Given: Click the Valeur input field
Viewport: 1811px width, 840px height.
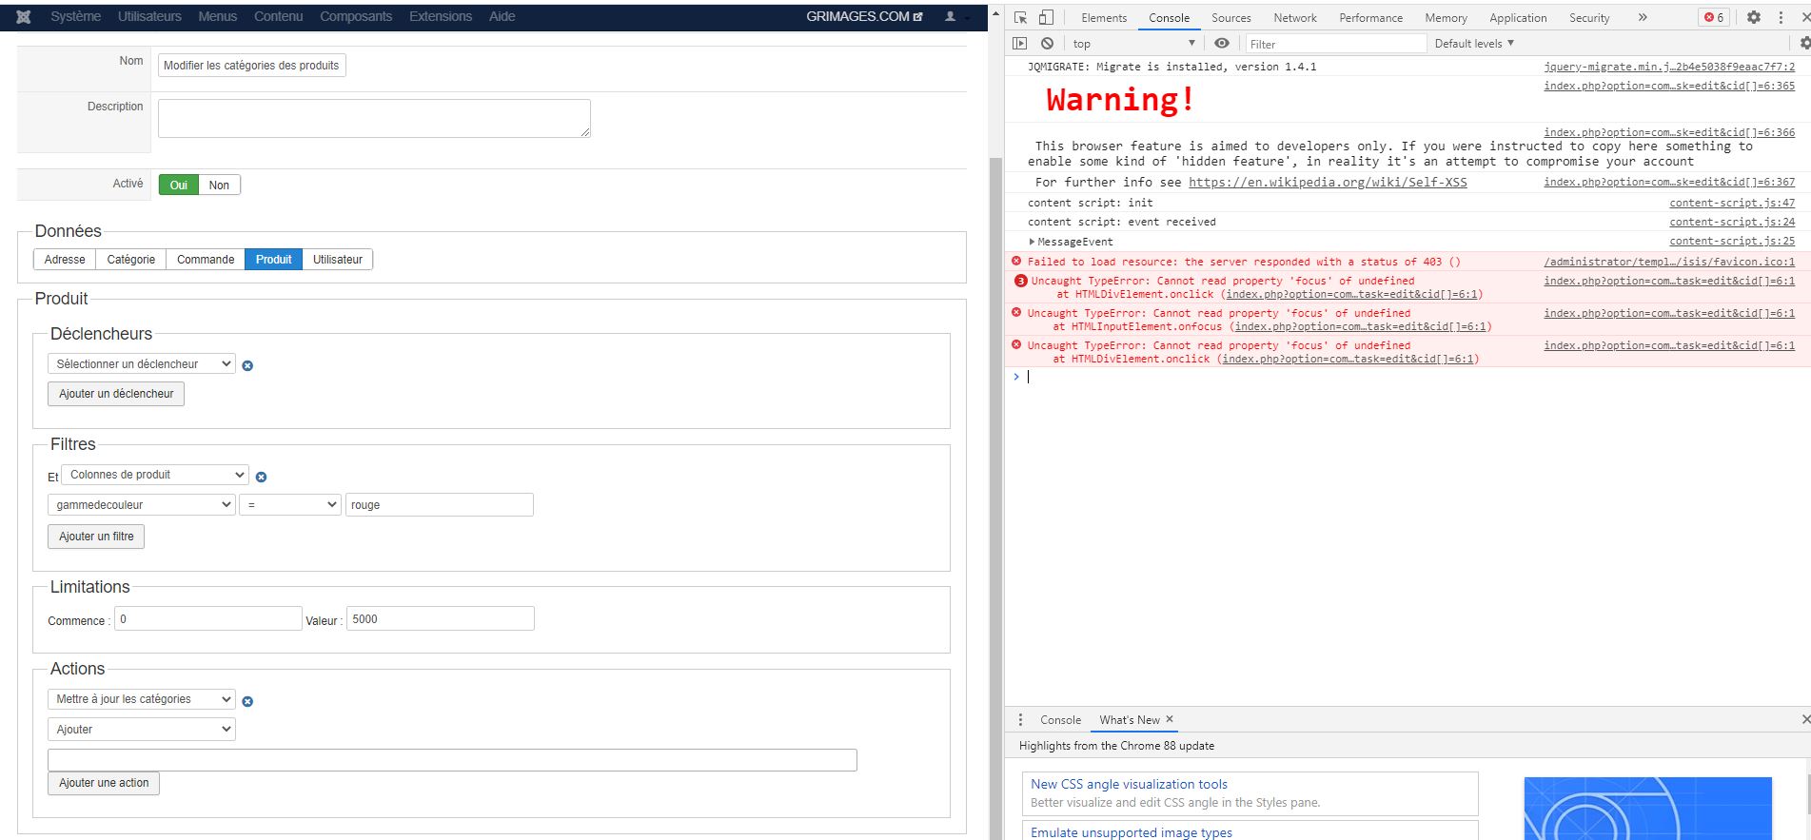Looking at the screenshot, I should [x=441, y=619].
